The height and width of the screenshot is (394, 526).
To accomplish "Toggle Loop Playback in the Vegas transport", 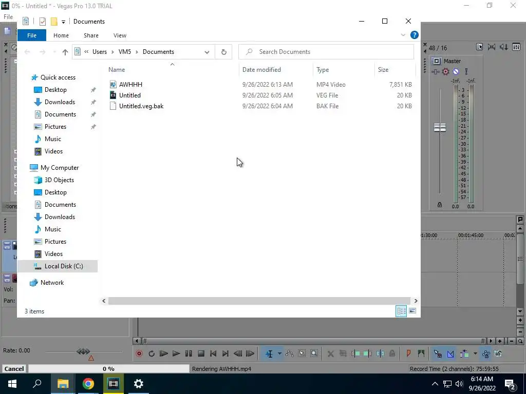I will click(x=152, y=353).
